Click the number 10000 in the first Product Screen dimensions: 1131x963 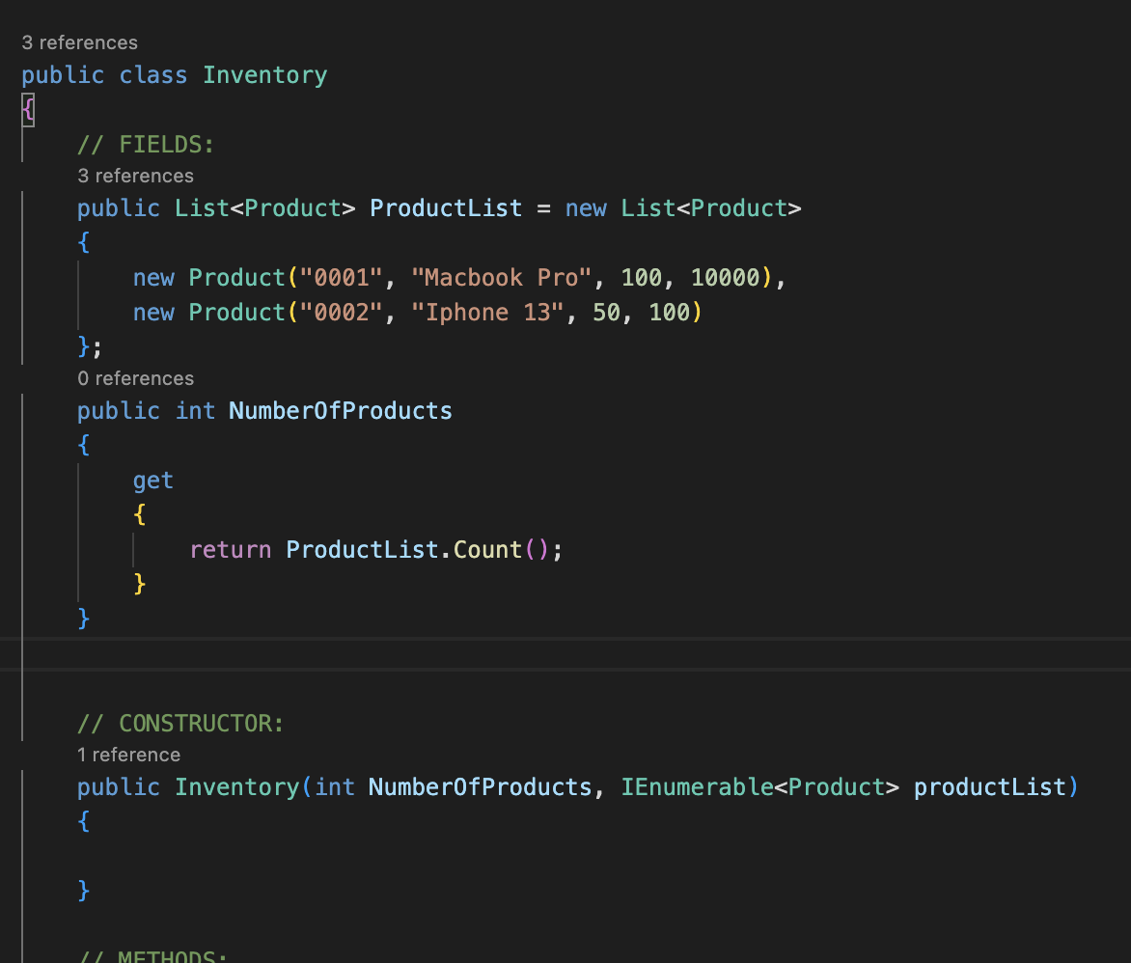coord(725,278)
